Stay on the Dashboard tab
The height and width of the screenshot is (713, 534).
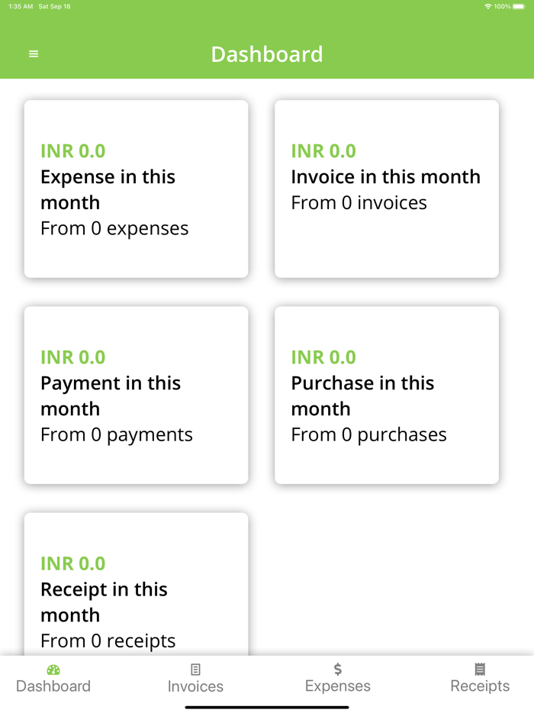pos(53,678)
